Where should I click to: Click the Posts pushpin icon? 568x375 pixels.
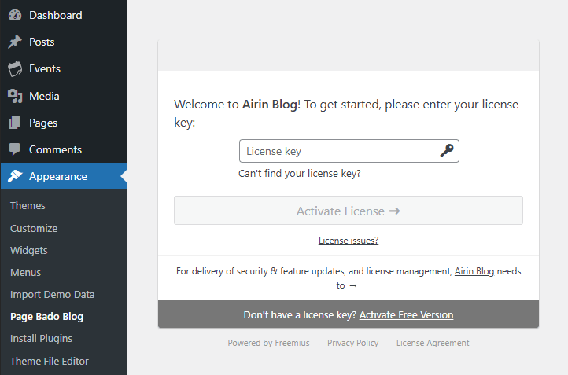click(x=15, y=42)
